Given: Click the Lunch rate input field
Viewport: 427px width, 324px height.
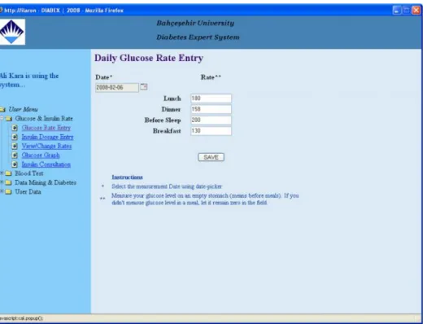Looking at the screenshot, I should pos(211,99).
